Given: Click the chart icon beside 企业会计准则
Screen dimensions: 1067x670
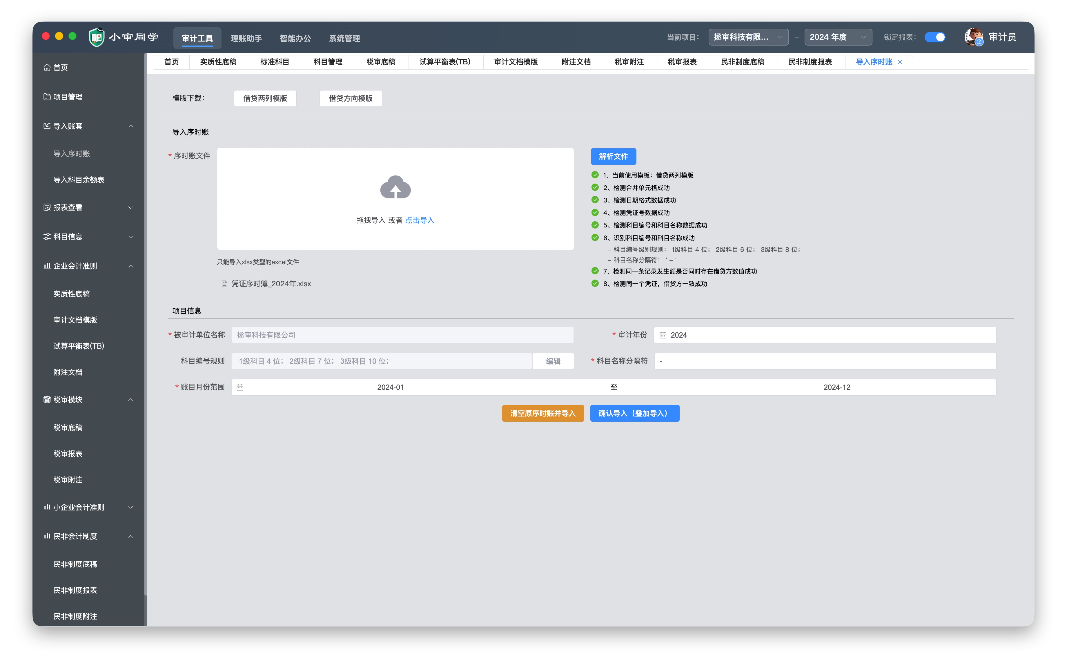Looking at the screenshot, I should 47,266.
